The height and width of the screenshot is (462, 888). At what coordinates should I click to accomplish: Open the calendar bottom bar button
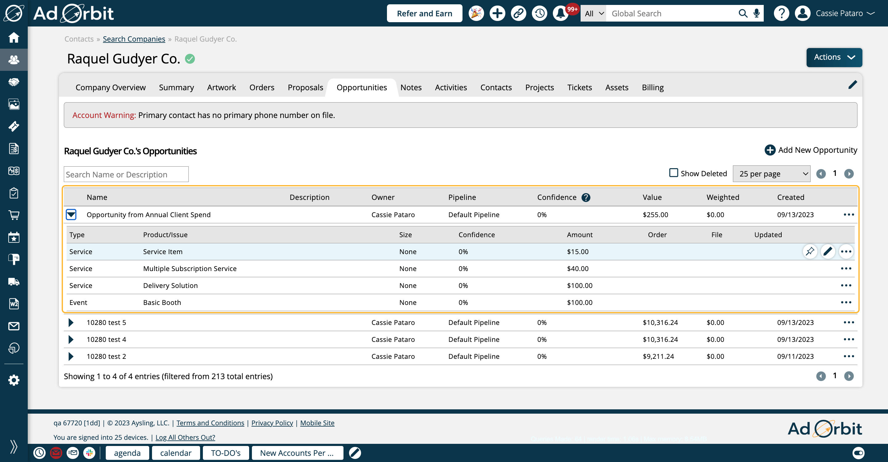176,453
